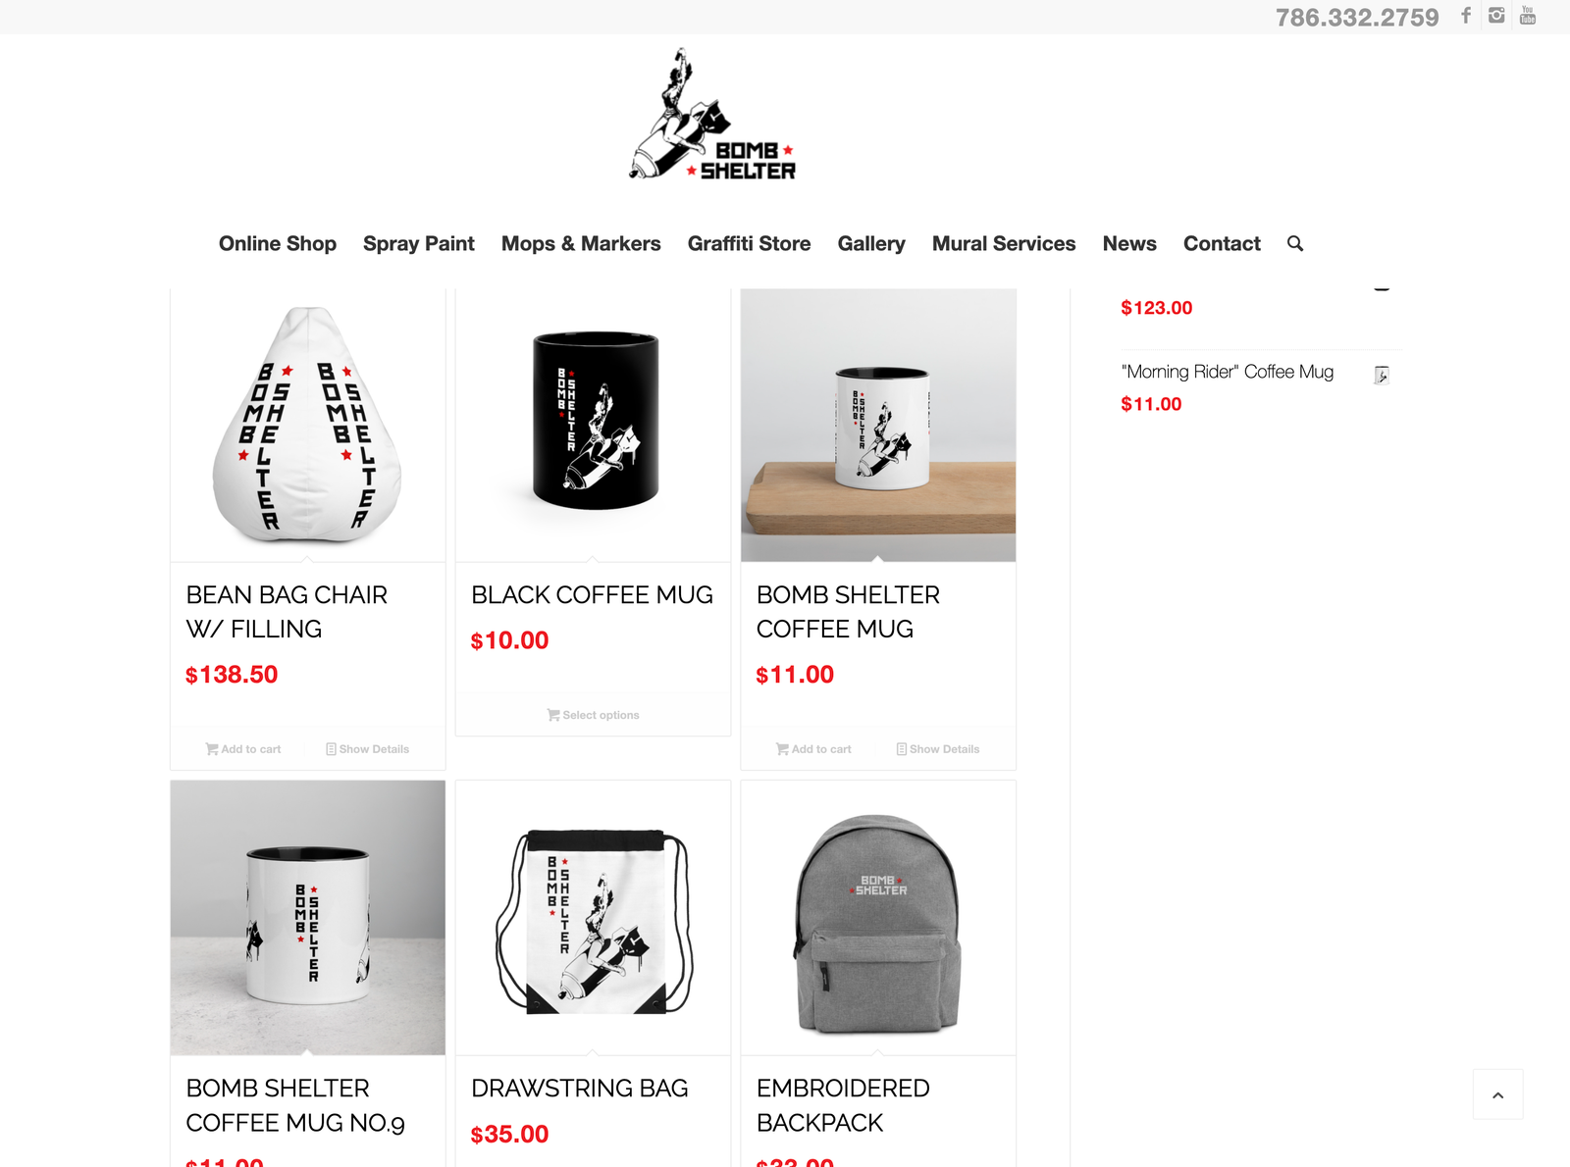The image size is (1570, 1167).
Task: Click the Bomb Shelter logo
Action: click(x=712, y=114)
